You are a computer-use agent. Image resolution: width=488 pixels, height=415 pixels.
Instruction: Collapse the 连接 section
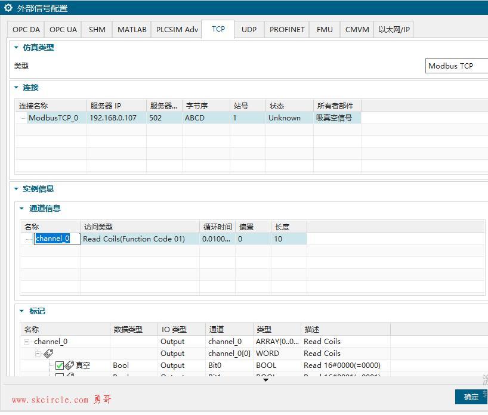pyautogui.click(x=16, y=88)
